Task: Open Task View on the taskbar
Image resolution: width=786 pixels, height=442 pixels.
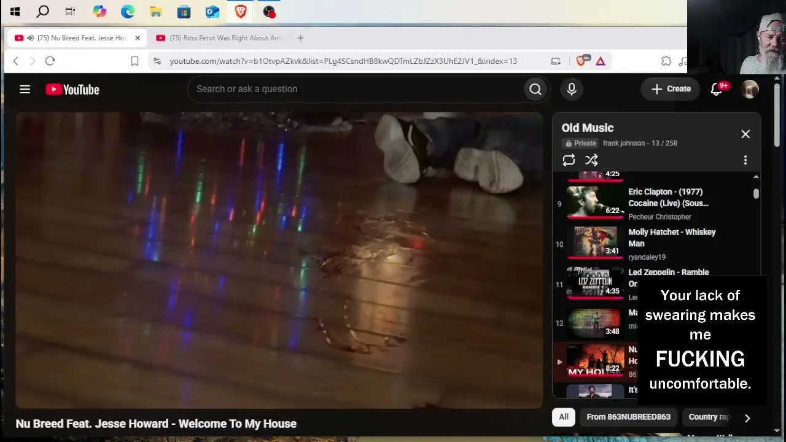Action: pos(70,11)
